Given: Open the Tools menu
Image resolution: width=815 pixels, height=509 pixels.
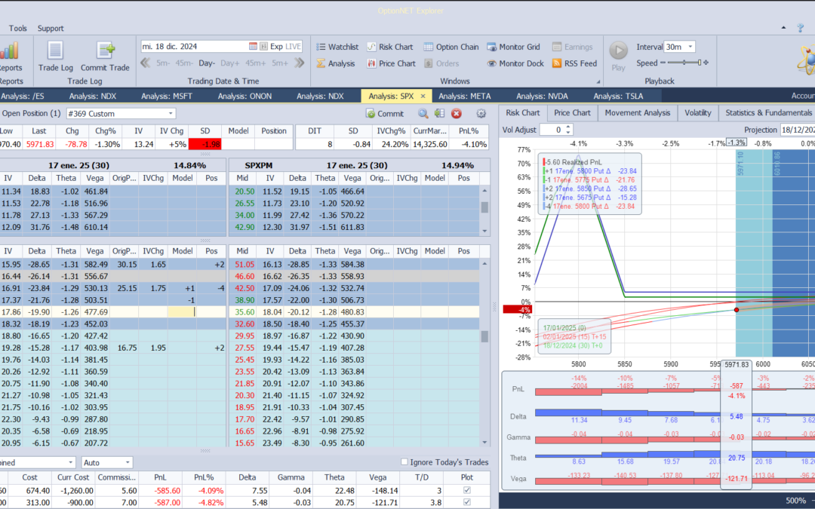Looking at the screenshot, I should click(17, 28).
